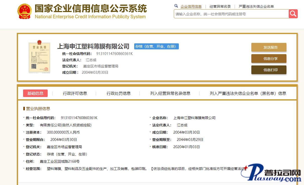Open the 行政处罚信息 tab

coord(118,93)
